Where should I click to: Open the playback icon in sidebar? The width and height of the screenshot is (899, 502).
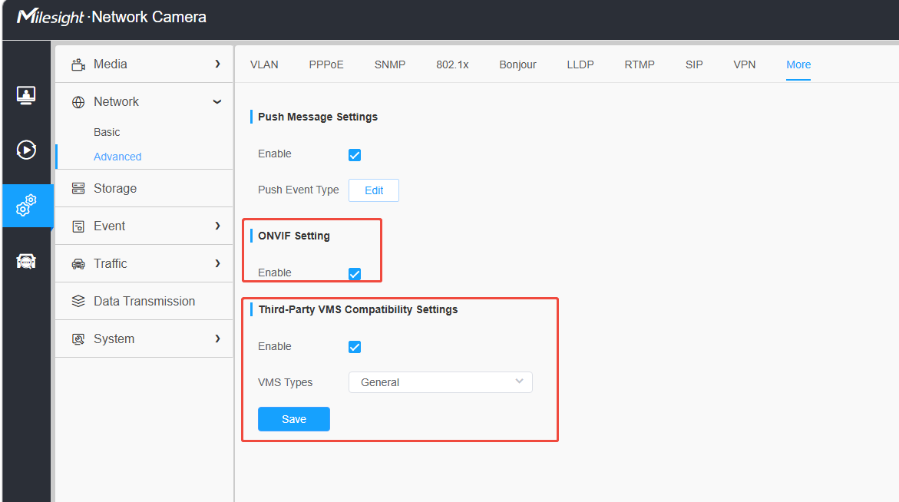tap(26, 150)
